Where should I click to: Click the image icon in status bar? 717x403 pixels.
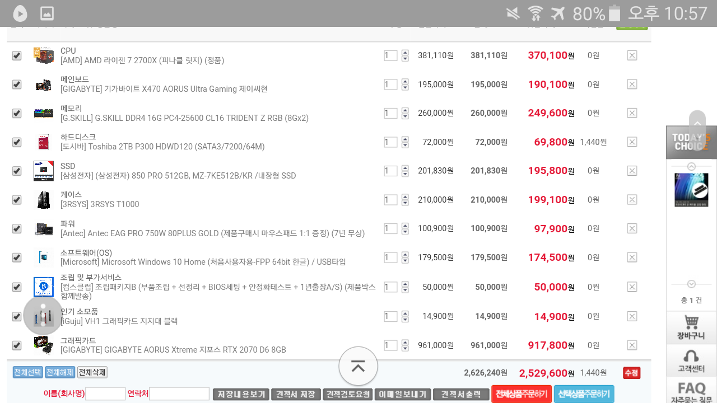click(47, 13)
